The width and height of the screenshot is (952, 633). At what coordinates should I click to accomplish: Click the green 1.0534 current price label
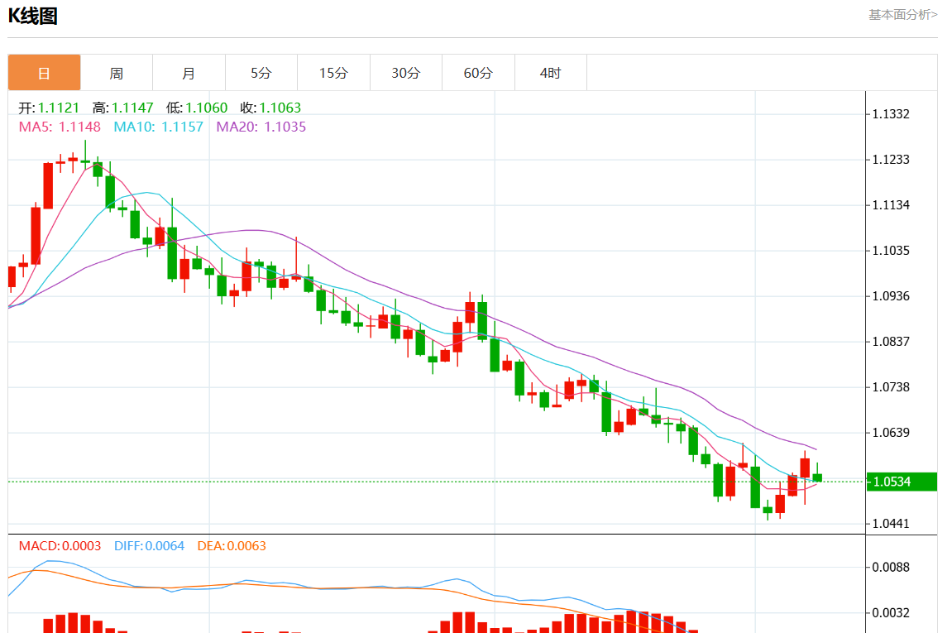click(x=902, y=482)
